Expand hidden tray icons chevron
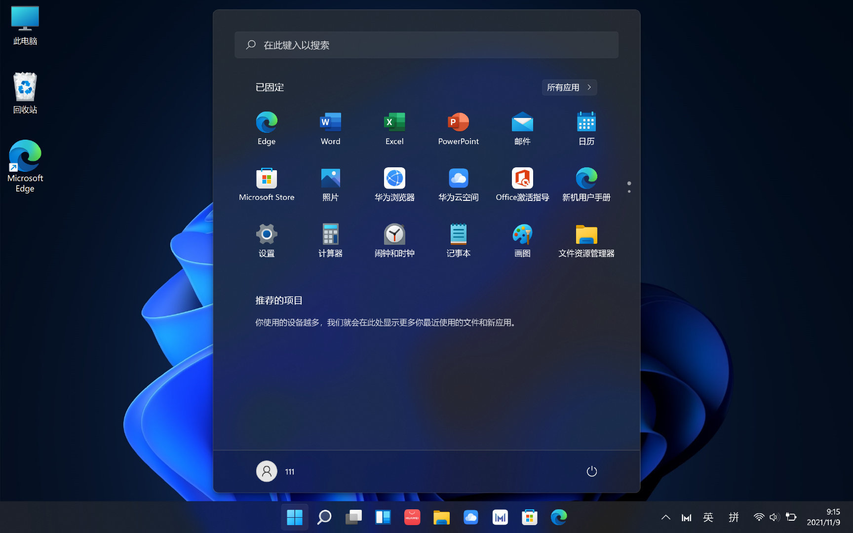The height and width of the screenshot is (533, 853). tap(665, 517)
